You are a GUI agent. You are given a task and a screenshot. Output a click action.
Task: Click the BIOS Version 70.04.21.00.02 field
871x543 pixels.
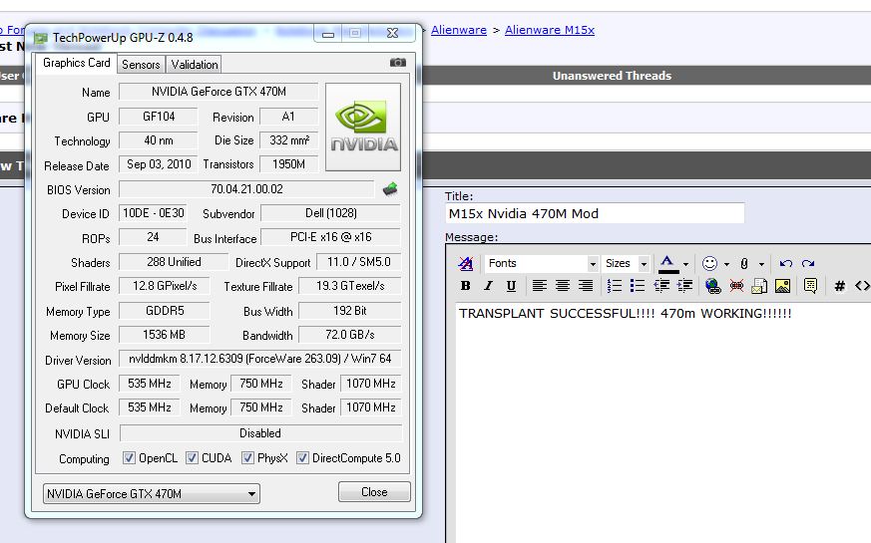click(246, 189)
